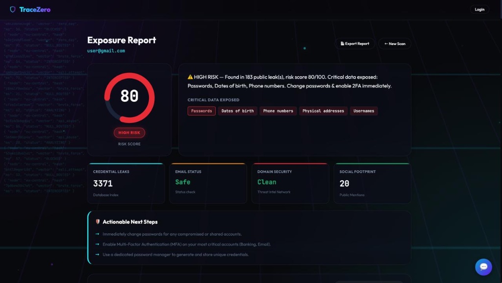Click the HIGH RISK summary message text

pyautogui.click(x=289, y=82)
